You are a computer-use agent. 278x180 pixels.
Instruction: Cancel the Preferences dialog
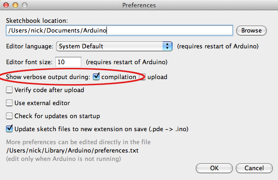click(x=254, y=168)
